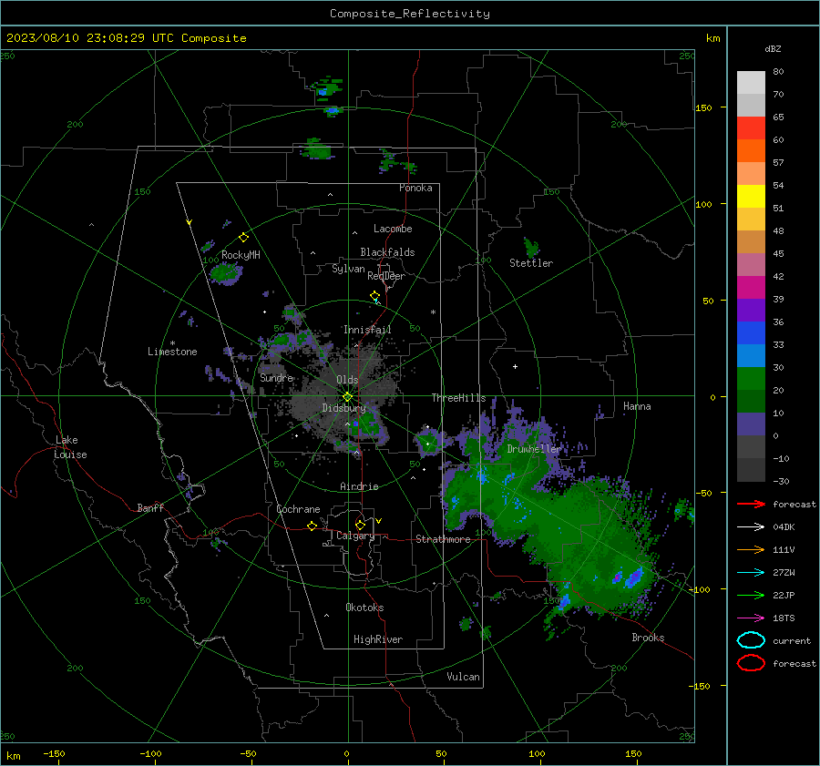Click the Drumheller label on the map
The image size is (820, 766).
[x=533, y=449]
